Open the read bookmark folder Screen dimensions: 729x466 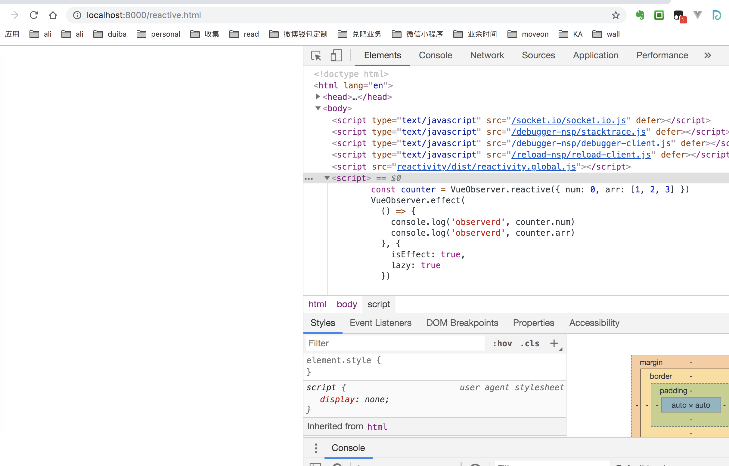point(244,34)
